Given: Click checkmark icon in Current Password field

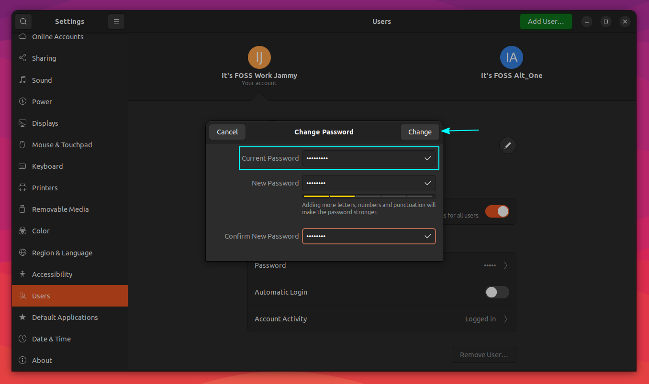Looking at the screenshot, I should [428, 158].
